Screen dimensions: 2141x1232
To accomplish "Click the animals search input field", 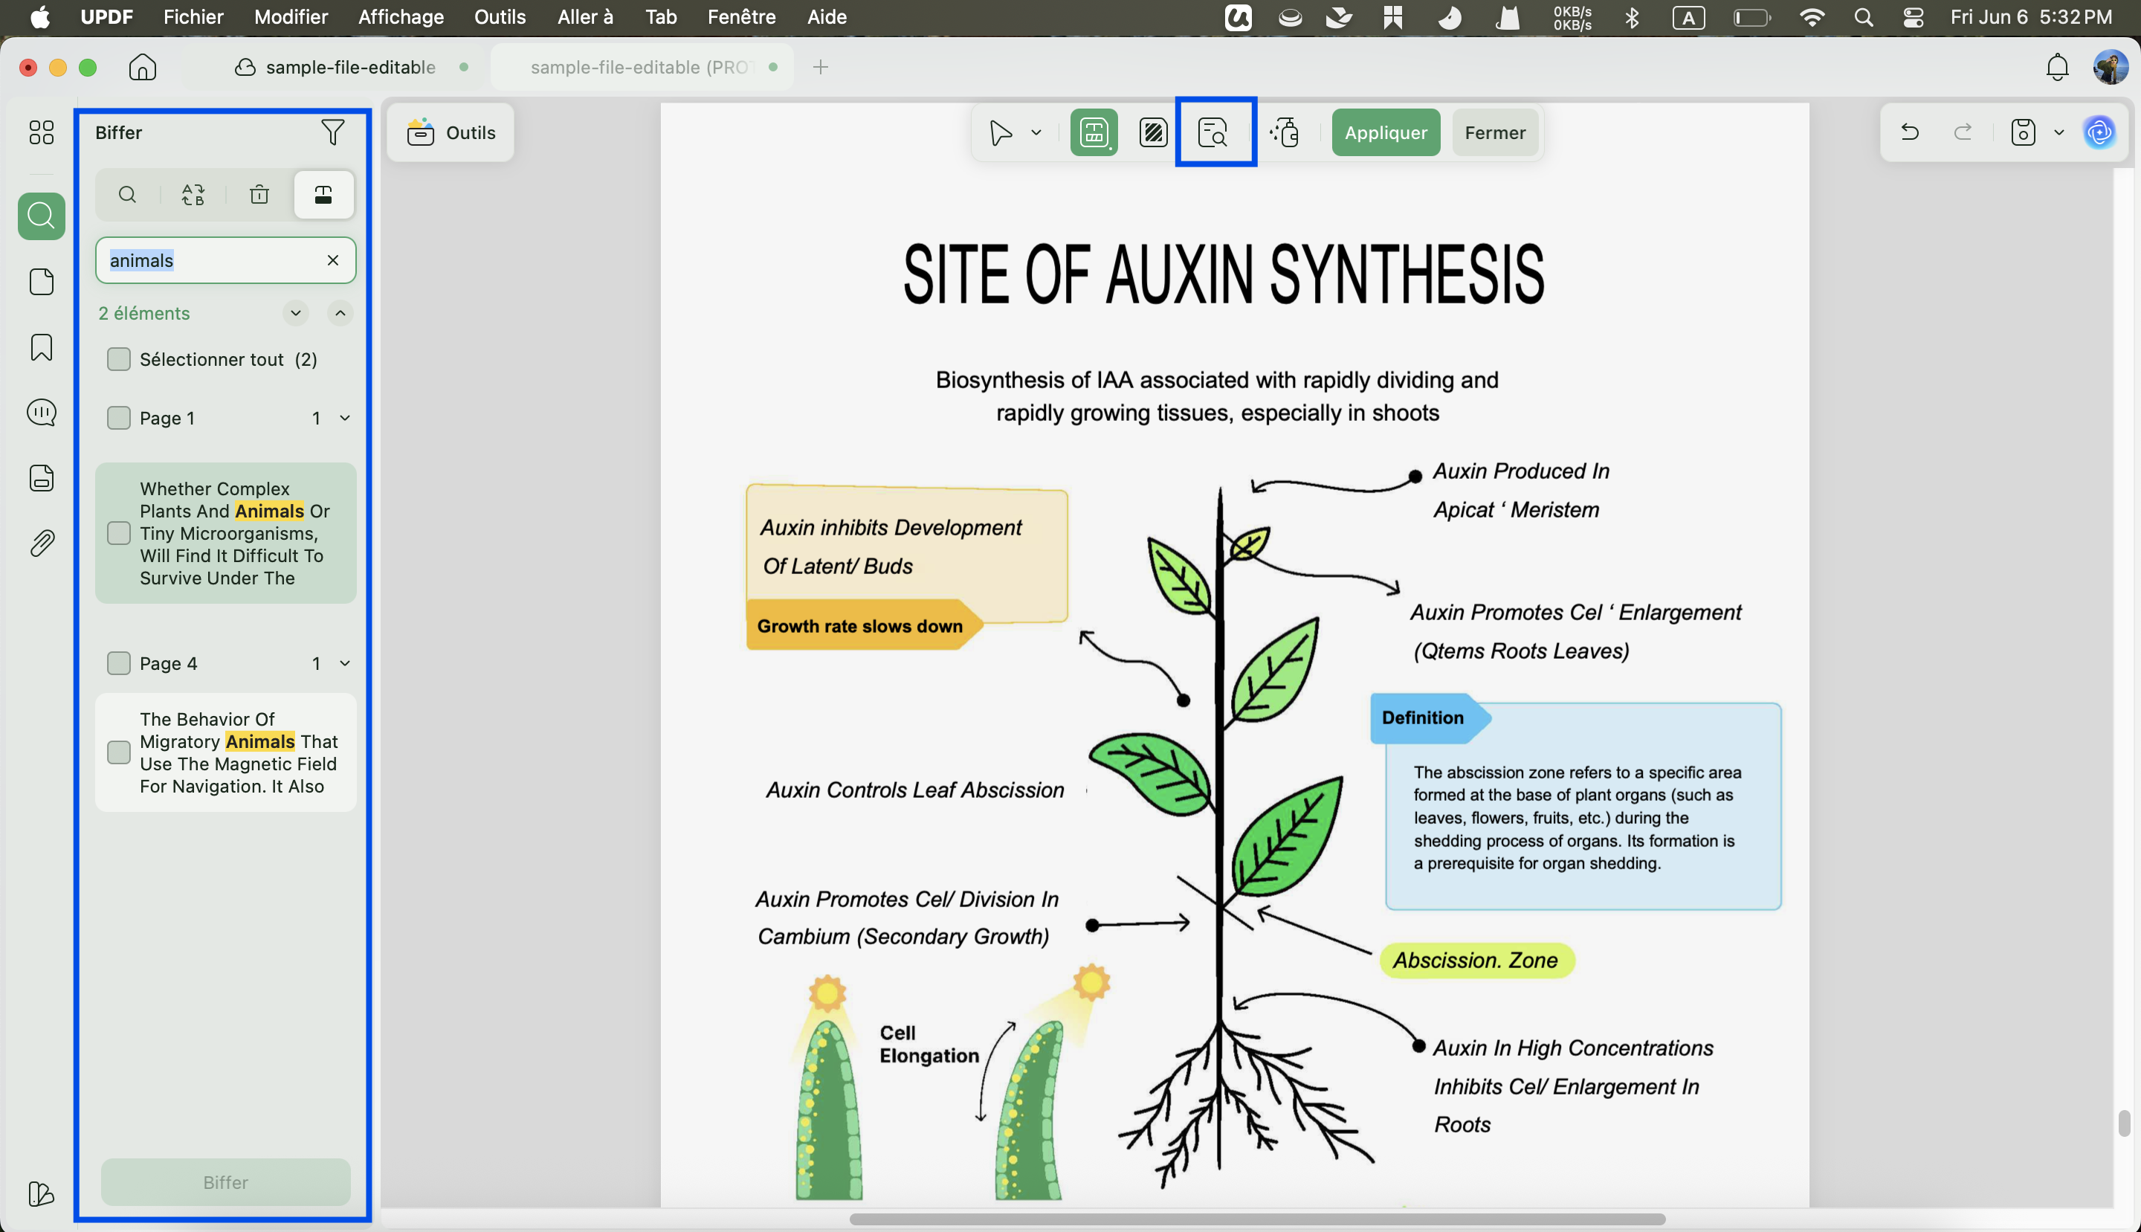I will click(214, 261).
